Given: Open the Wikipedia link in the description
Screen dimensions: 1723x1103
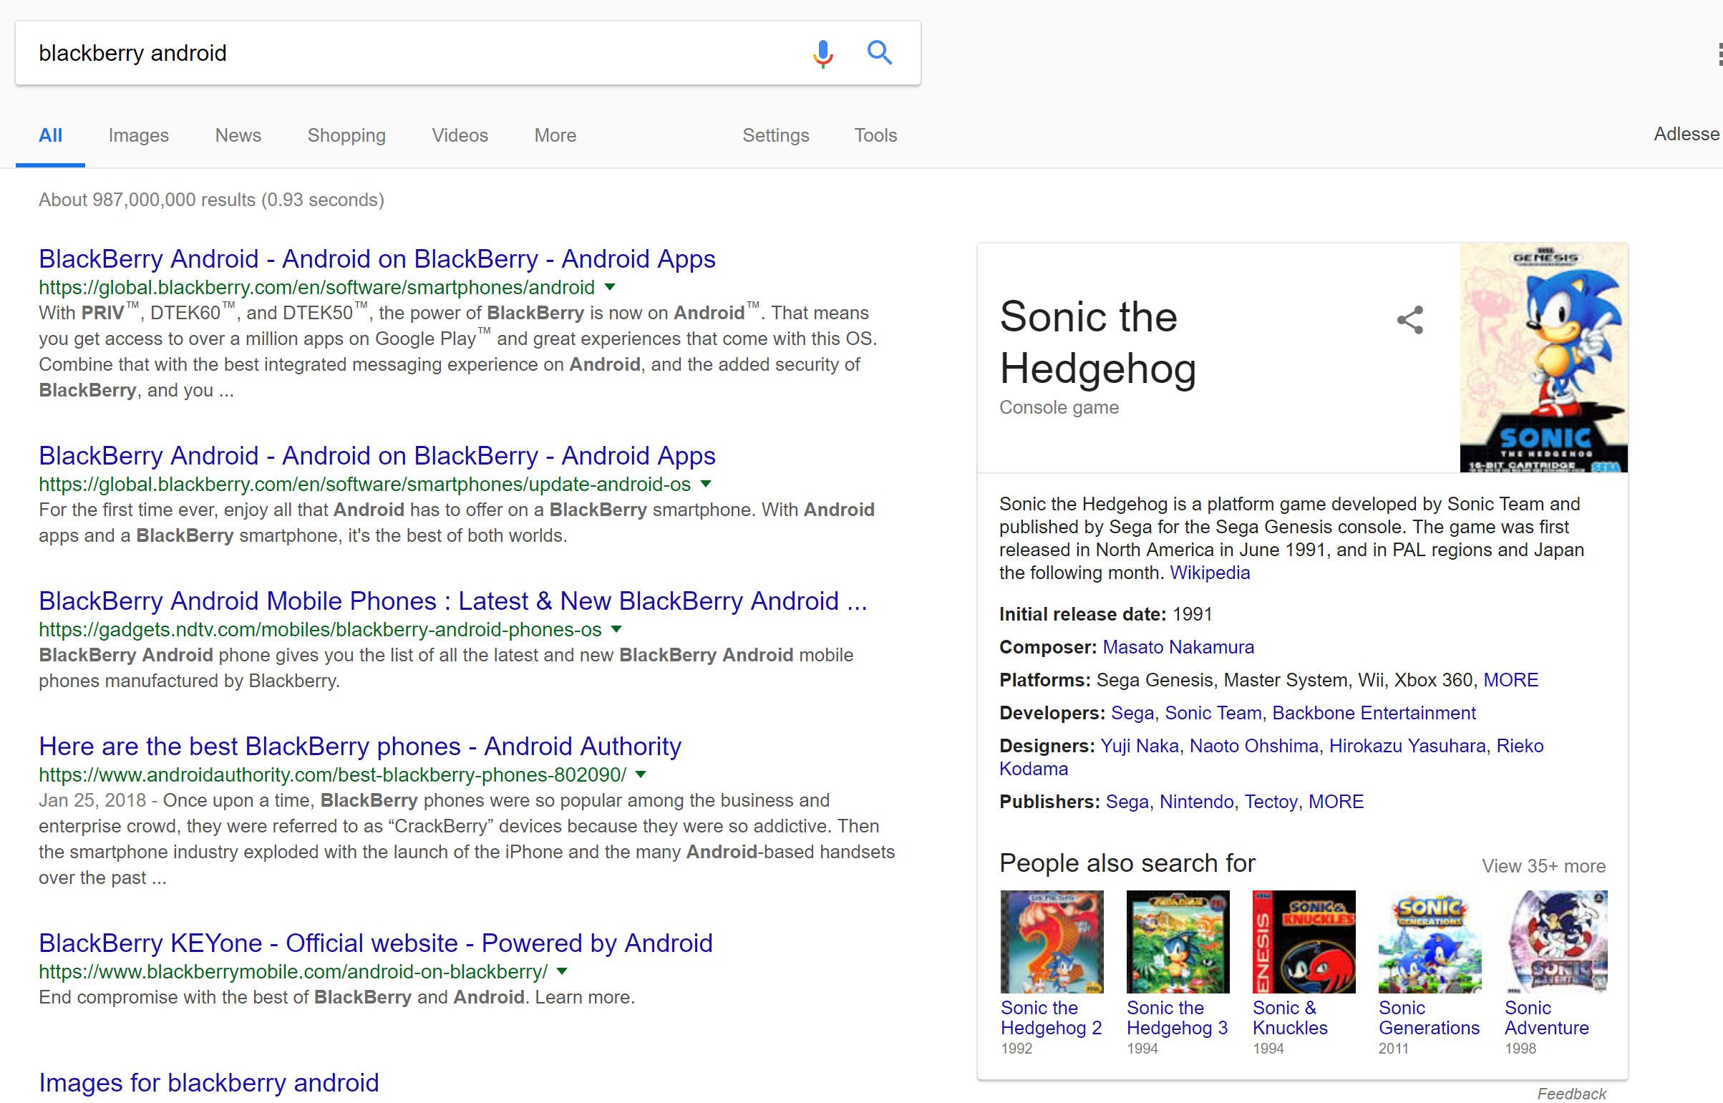Looking at the screenshot, I should (x=1210, y=573).
